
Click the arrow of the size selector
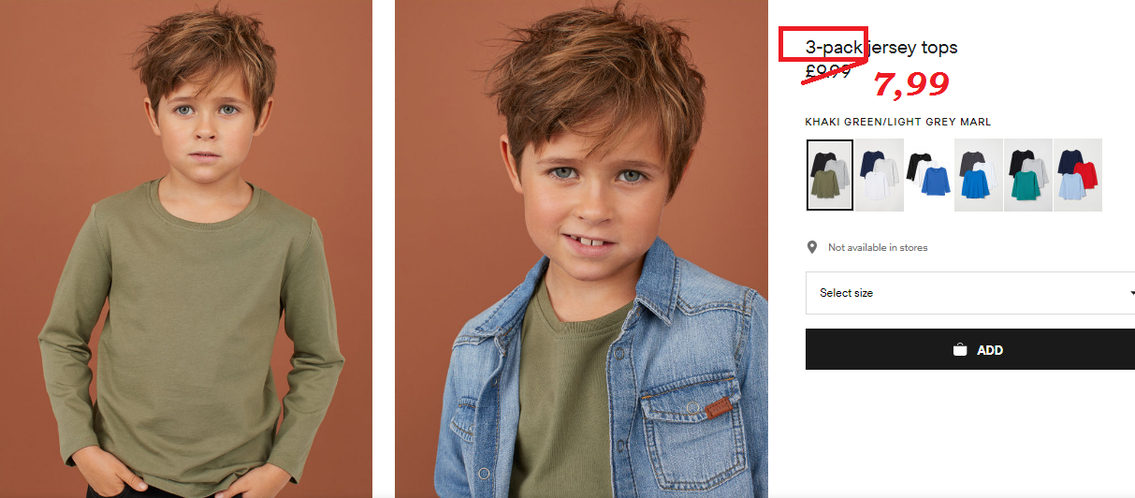pos(1132,293)
